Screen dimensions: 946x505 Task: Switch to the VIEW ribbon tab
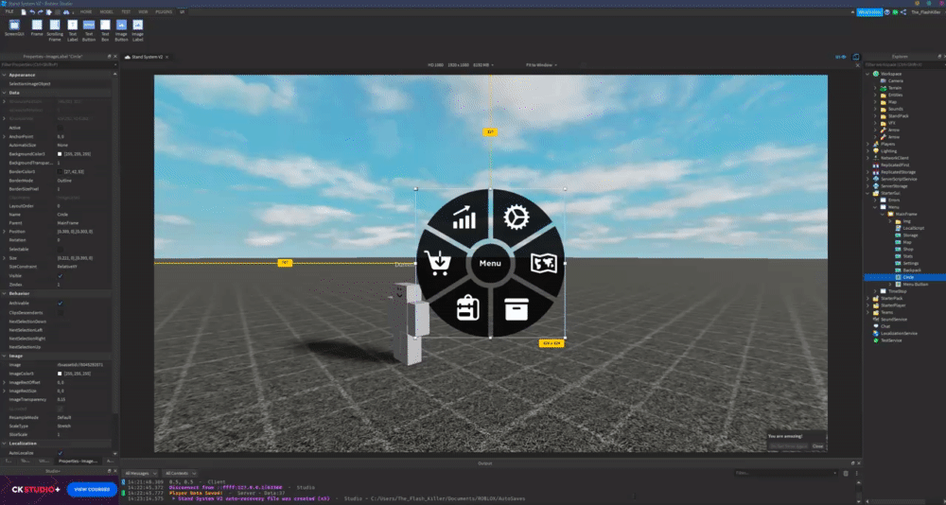(x=143, y=12)
